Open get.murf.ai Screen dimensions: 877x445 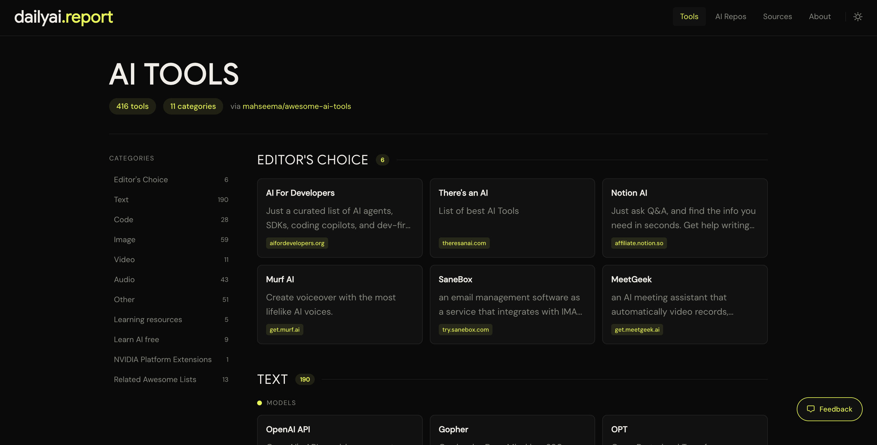click(284, 329)
